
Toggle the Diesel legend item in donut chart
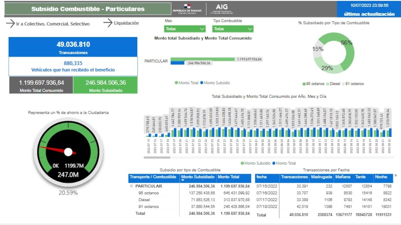pyautogui.click(x=335, y=84)
